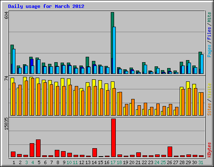
Task: Select green day 17 label
Action: pos(113,162)
